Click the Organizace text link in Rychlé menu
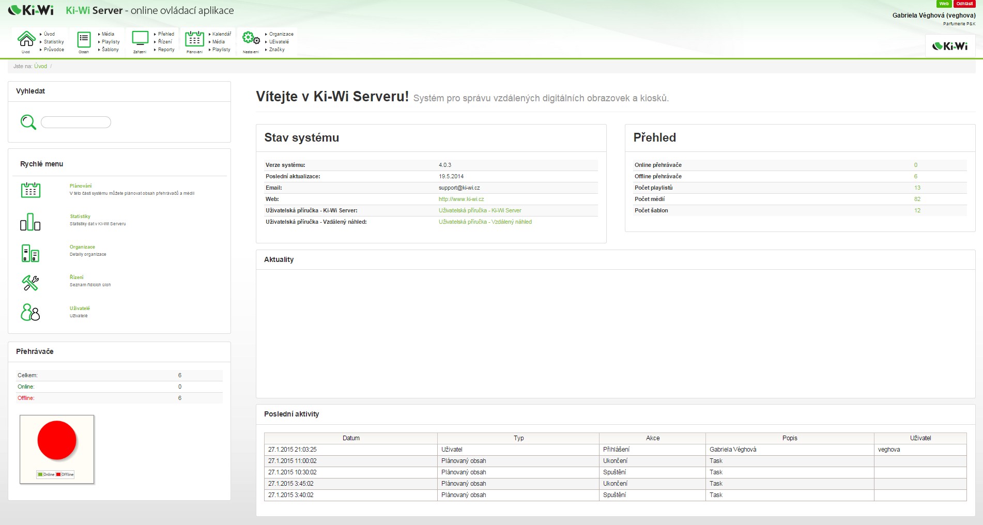983x525 pixels. 82,247
